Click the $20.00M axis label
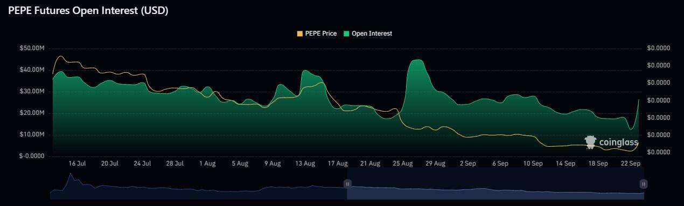Viewport: 684px width, 206px height. point(32,113)
